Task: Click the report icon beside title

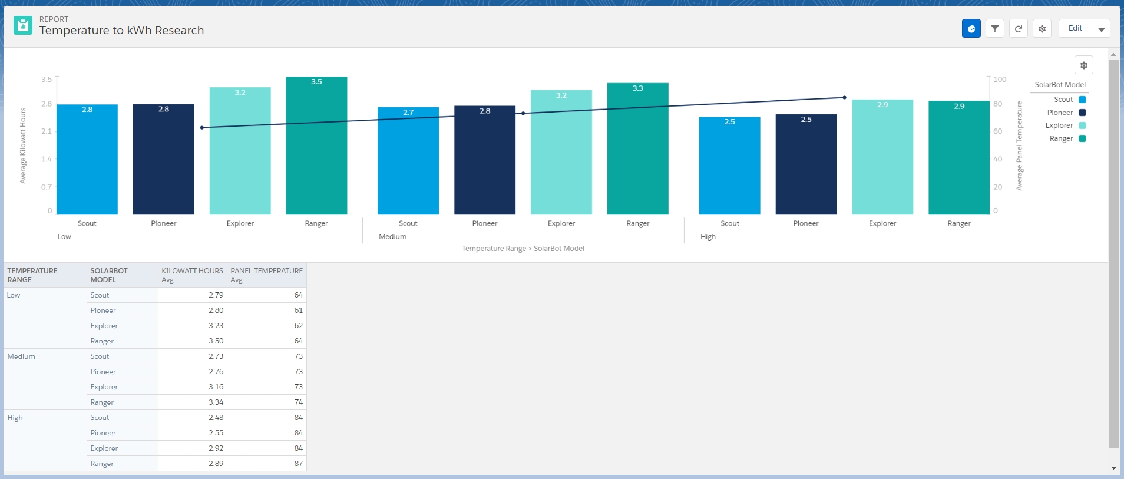Action: coord(23,25)
